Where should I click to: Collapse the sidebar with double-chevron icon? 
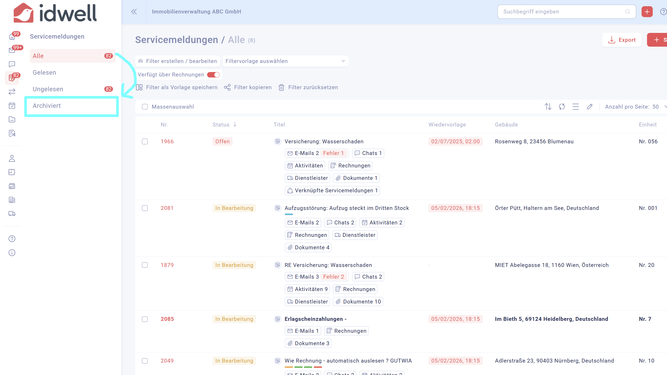pos(134,12)
